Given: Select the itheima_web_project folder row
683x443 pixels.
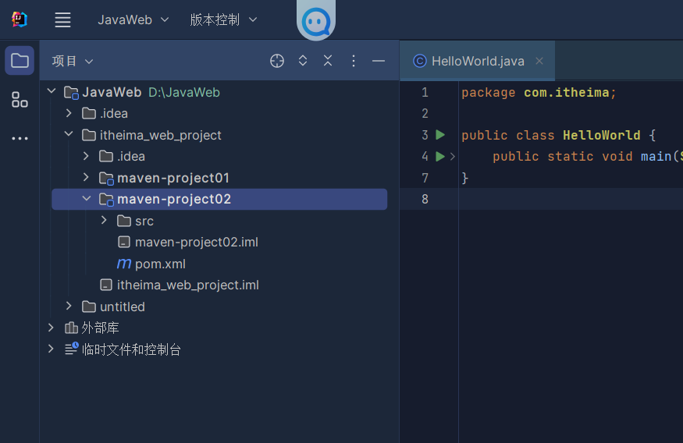Looking at the screenshot, I should [219, 135].
